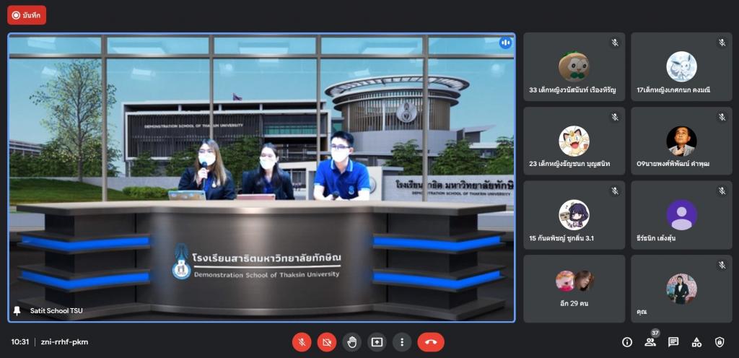The image size is (739, 358).
Task: Click the man's photo avatar of participant 09
Action: [681, 141]
